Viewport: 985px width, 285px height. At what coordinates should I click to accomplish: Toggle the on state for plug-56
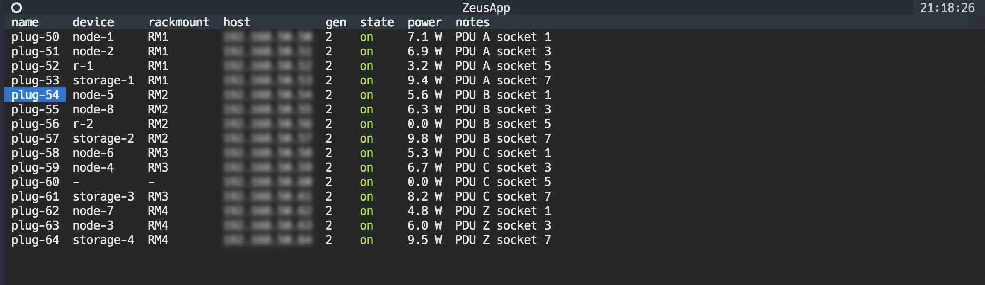366,124
